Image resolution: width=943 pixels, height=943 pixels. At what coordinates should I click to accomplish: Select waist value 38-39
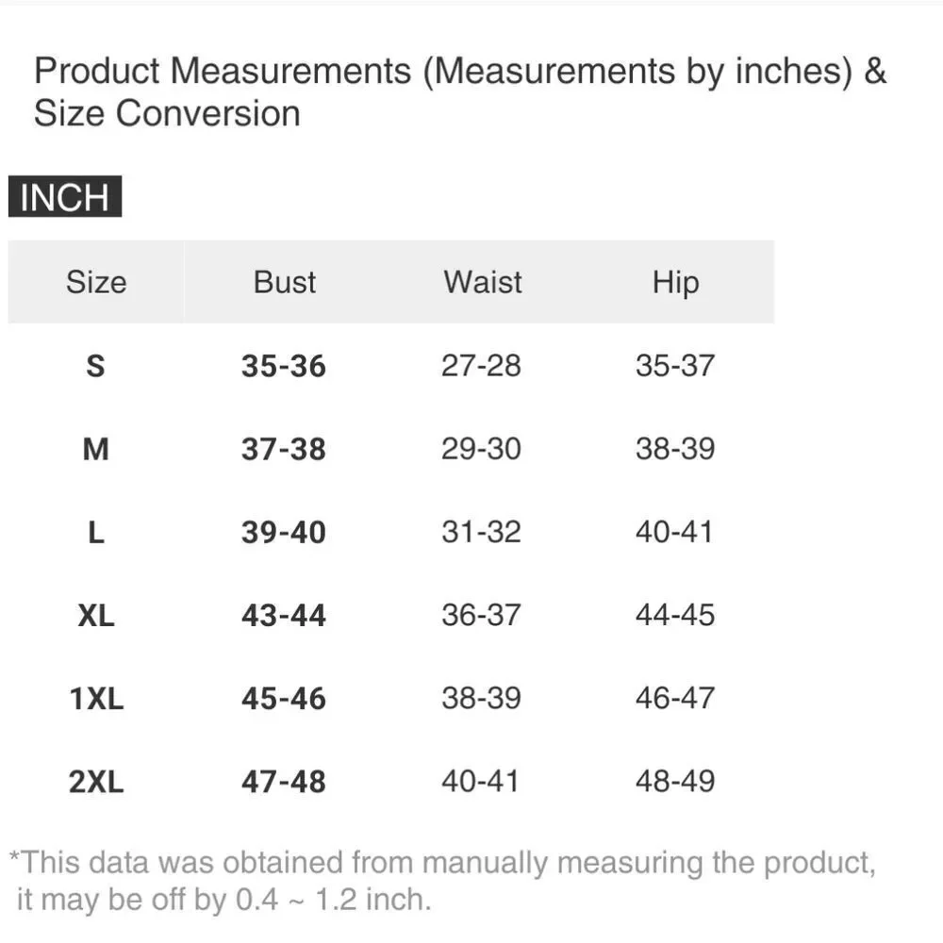[x=481, y=699]
